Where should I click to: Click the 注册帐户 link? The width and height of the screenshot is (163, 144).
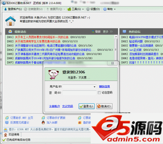(54, 106)
